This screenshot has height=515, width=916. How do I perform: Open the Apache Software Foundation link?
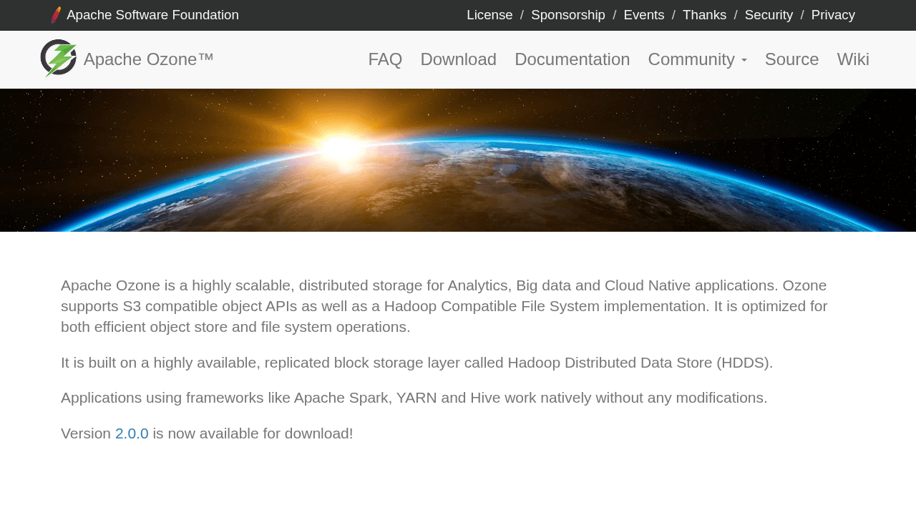[x=152, y=15]
